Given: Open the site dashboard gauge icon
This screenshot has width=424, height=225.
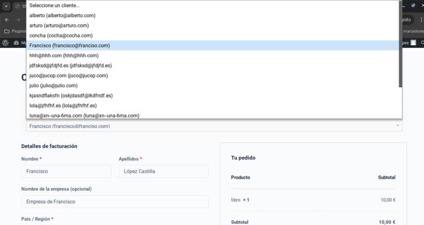Looking at the screenshot, I should click(x=16, y=42).
